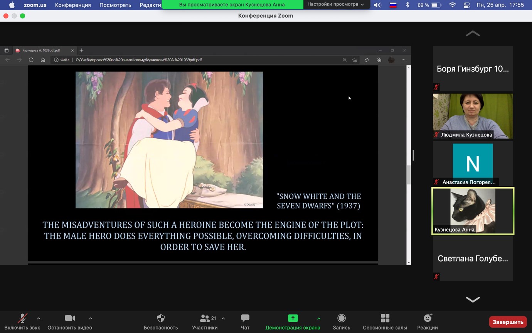The width and height of the screenshot is (532, 333).
Task: Click caption "Snow White and the Seven Dwarfs" (1937)
Action: tap(319, 201)
